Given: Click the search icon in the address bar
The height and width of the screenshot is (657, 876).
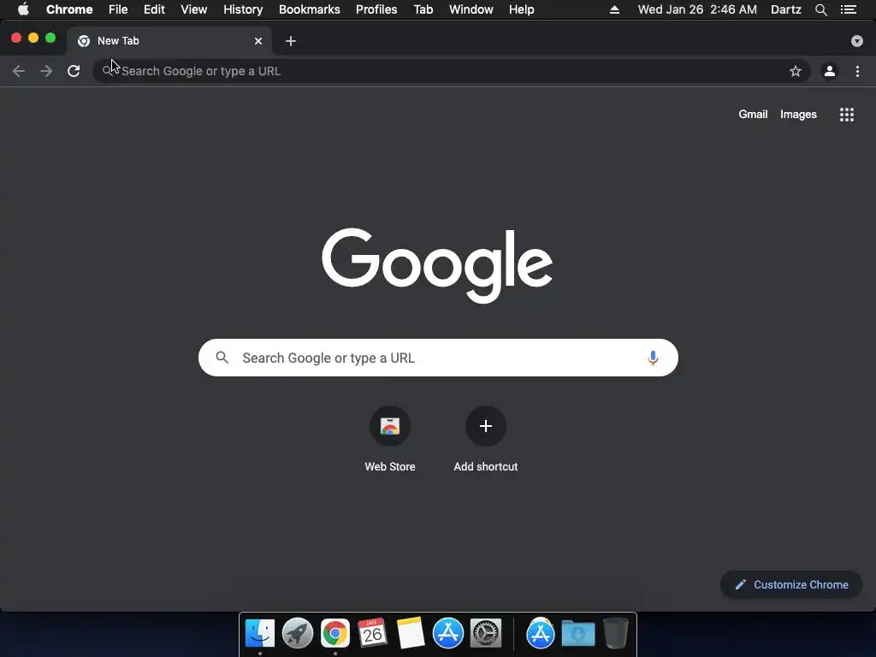Looking at the screenshot, I should (107, 71).
